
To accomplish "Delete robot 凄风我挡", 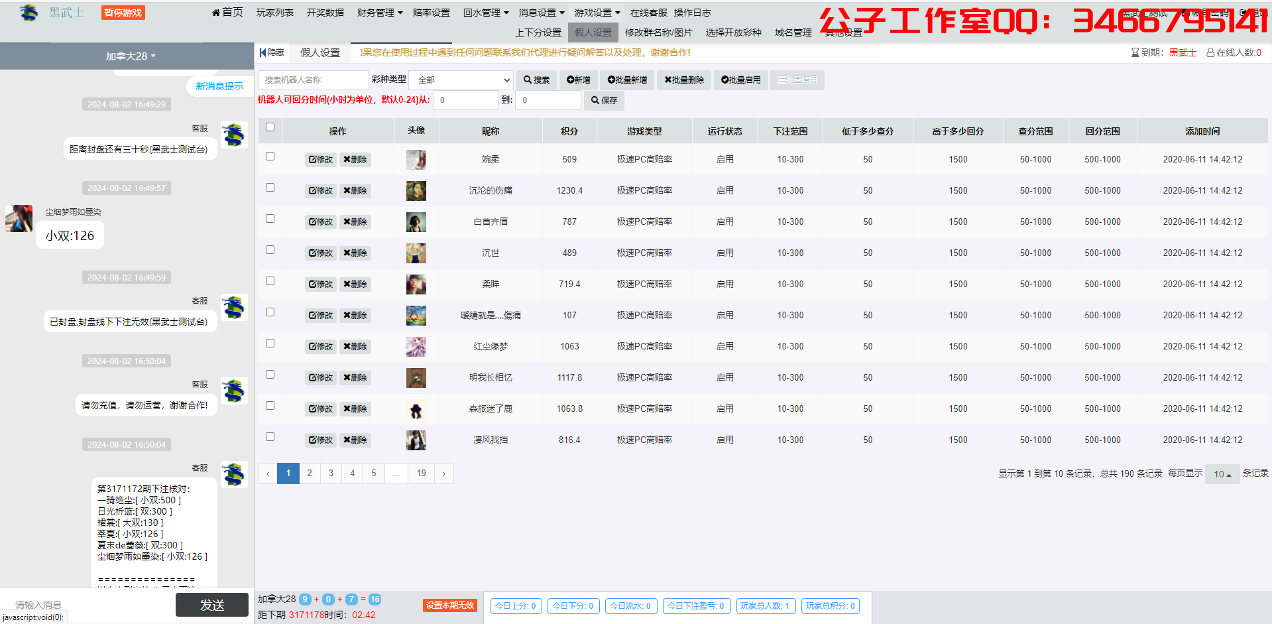I will coord(355,440).
